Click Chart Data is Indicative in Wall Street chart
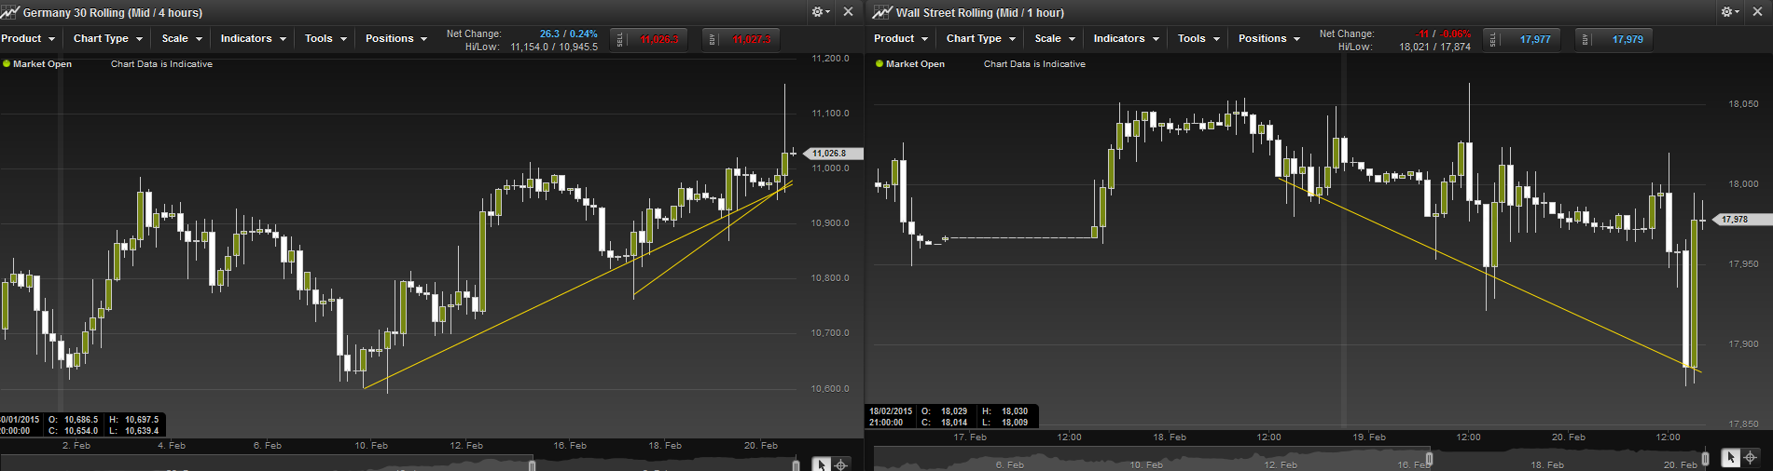1773x471 pixels. pyautogui.click(x=1034, y=64)
